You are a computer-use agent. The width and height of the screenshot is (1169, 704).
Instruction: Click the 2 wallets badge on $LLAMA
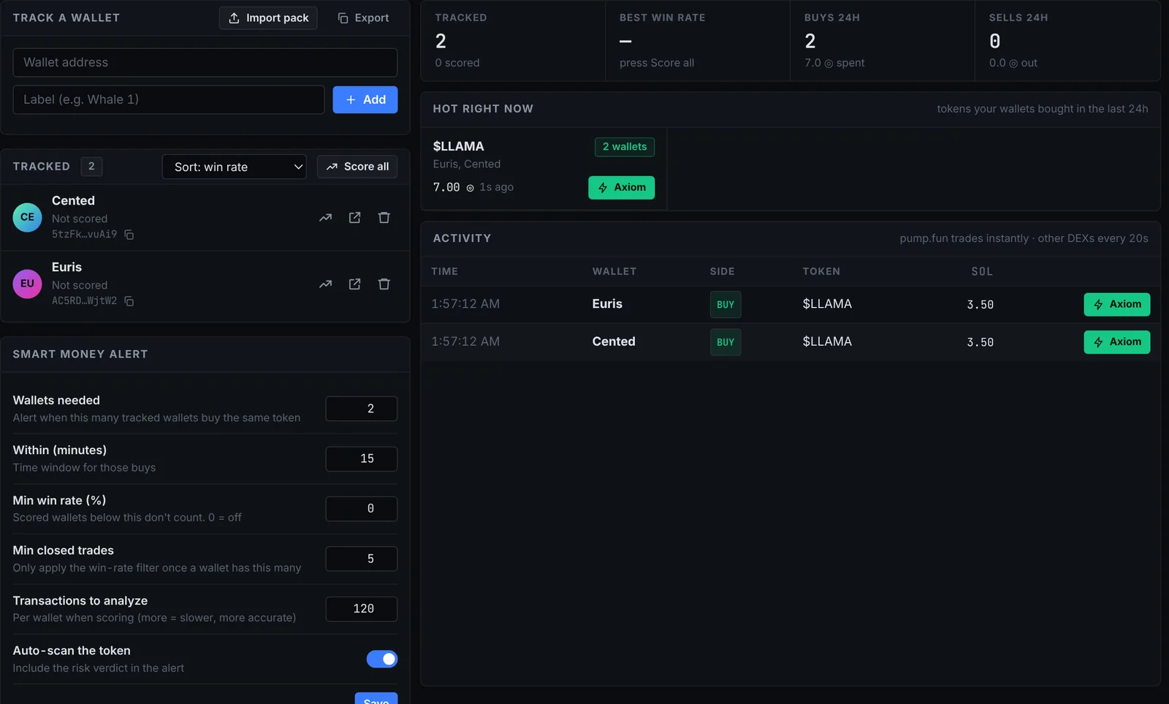625,147
